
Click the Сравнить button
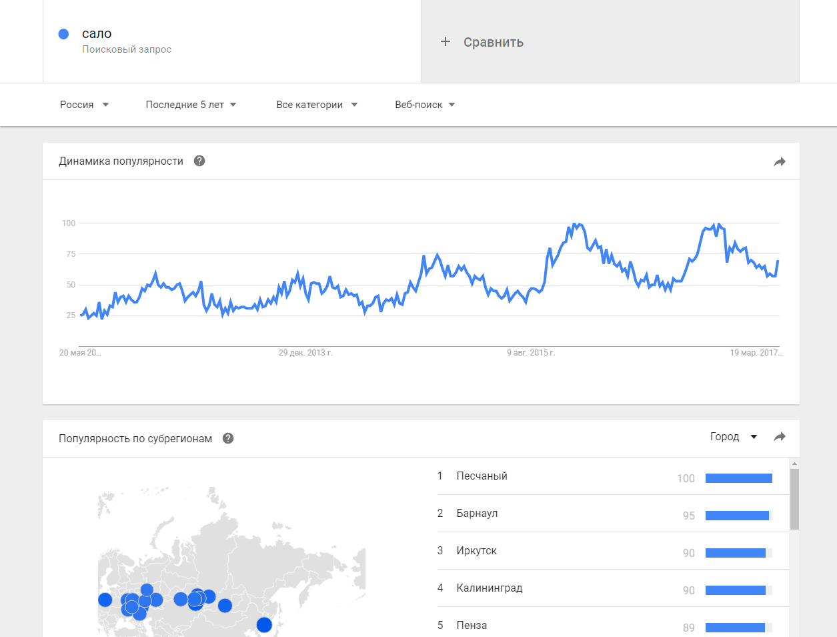pyautogui.click(x=493, y=42)
